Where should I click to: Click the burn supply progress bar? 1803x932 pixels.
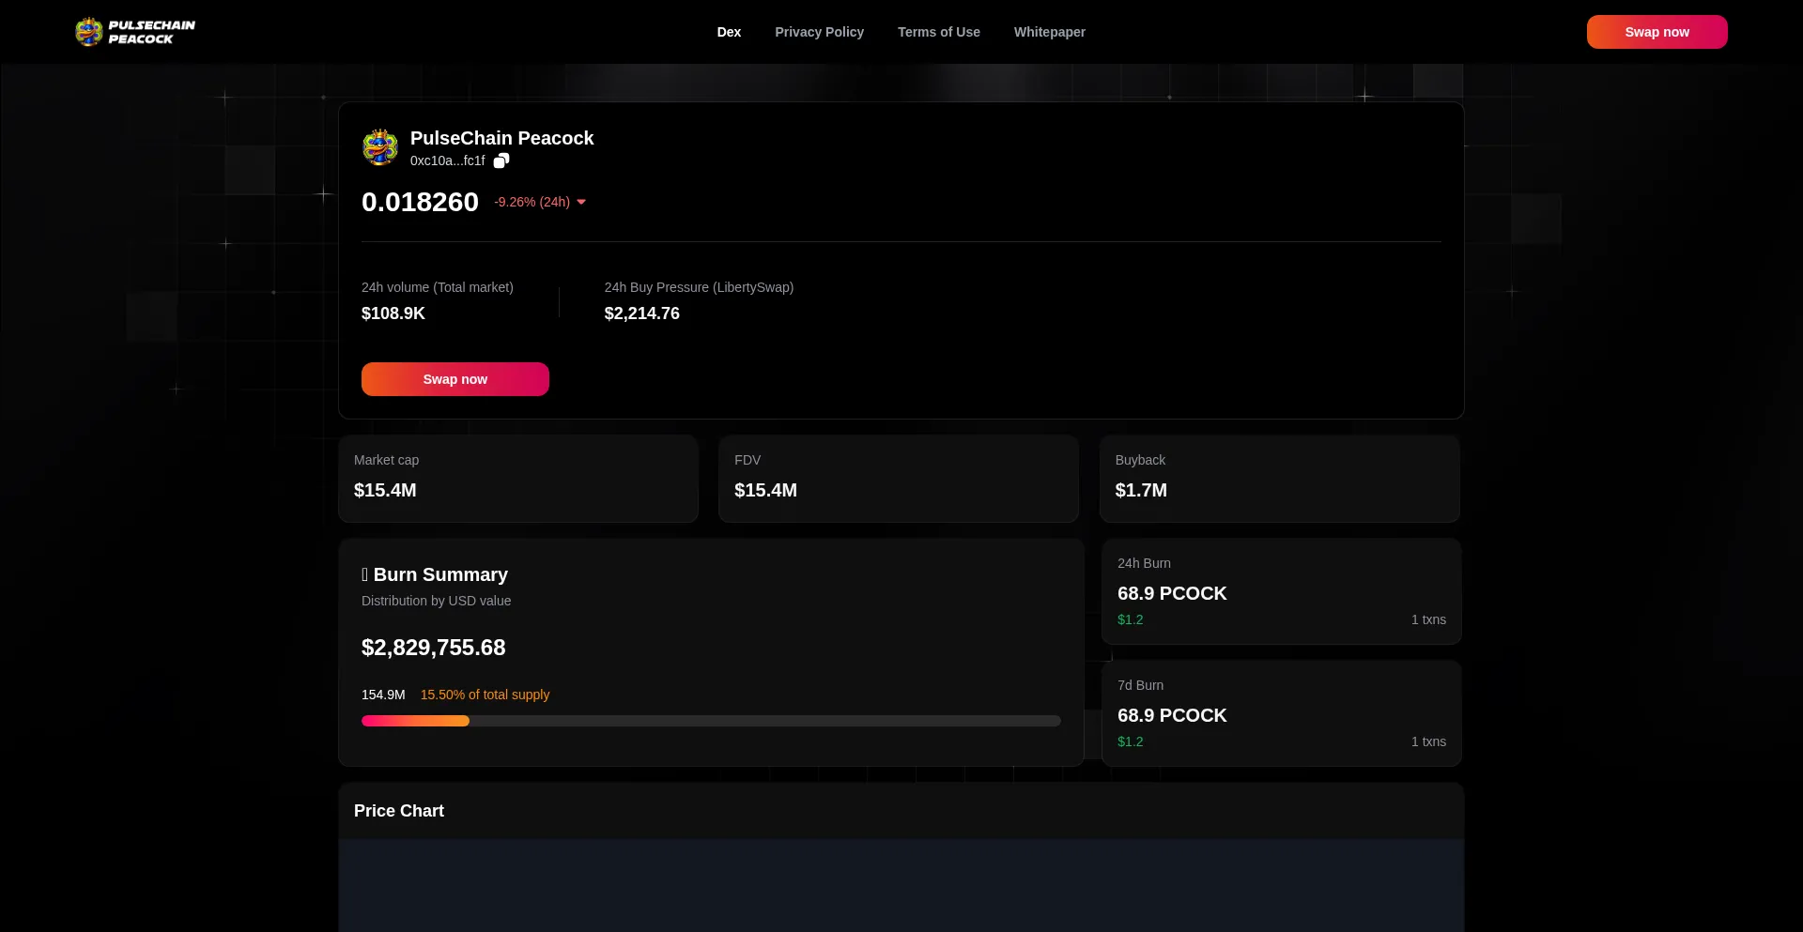point(711,721)
